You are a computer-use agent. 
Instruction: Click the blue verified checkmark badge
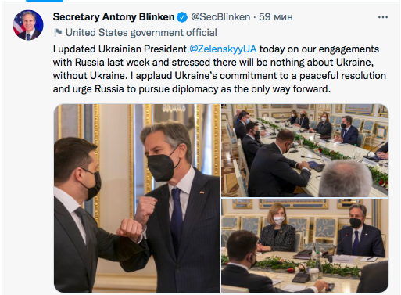182,17
